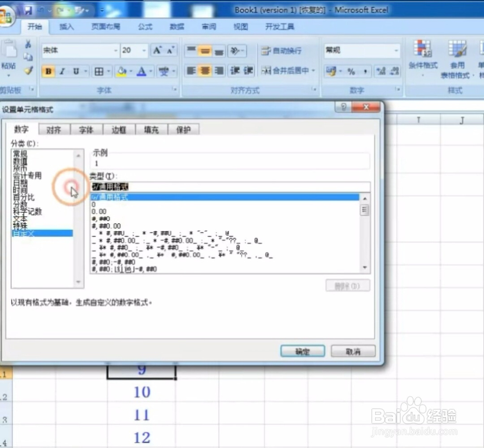Switch to 边框 tab in dialog
Viewport: 484px width, 448px height.
pyautogui.click(x=119, y=129)
